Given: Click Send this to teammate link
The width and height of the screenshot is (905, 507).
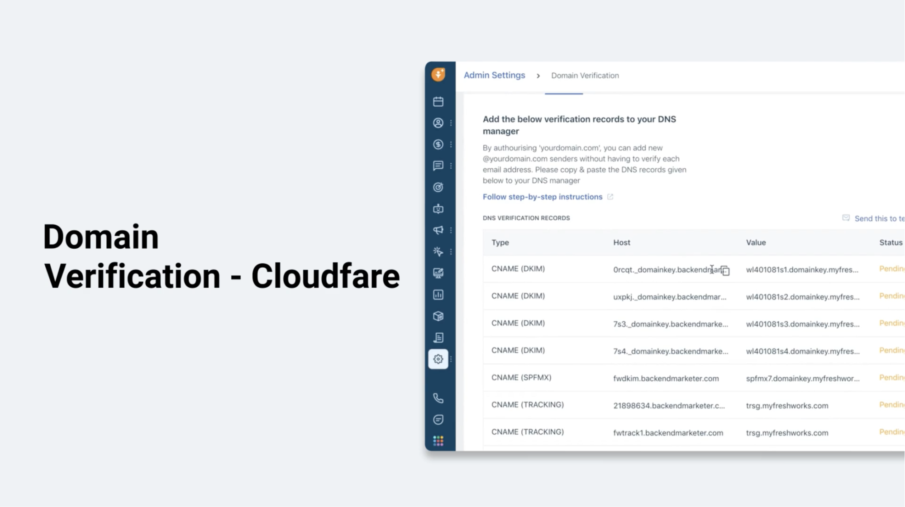Looking at the screenshot, I should pyautogui.click(x=878, y=219).
